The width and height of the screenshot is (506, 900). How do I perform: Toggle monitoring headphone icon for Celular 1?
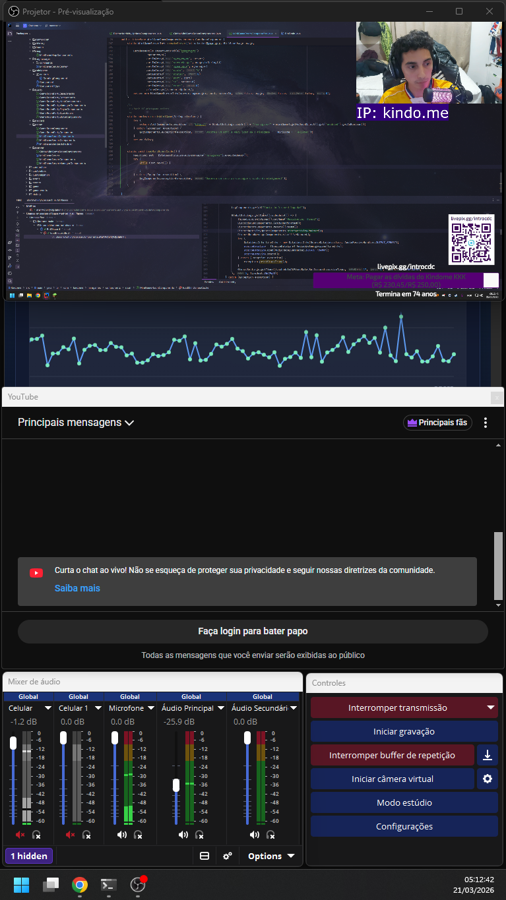88,835
